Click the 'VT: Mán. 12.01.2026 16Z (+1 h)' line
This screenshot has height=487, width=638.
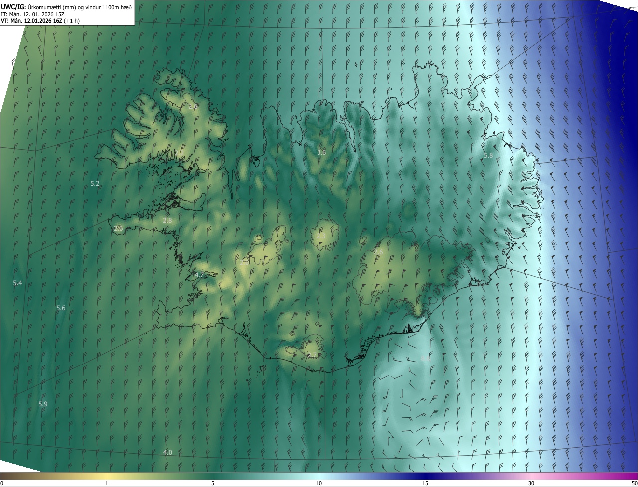40,21
